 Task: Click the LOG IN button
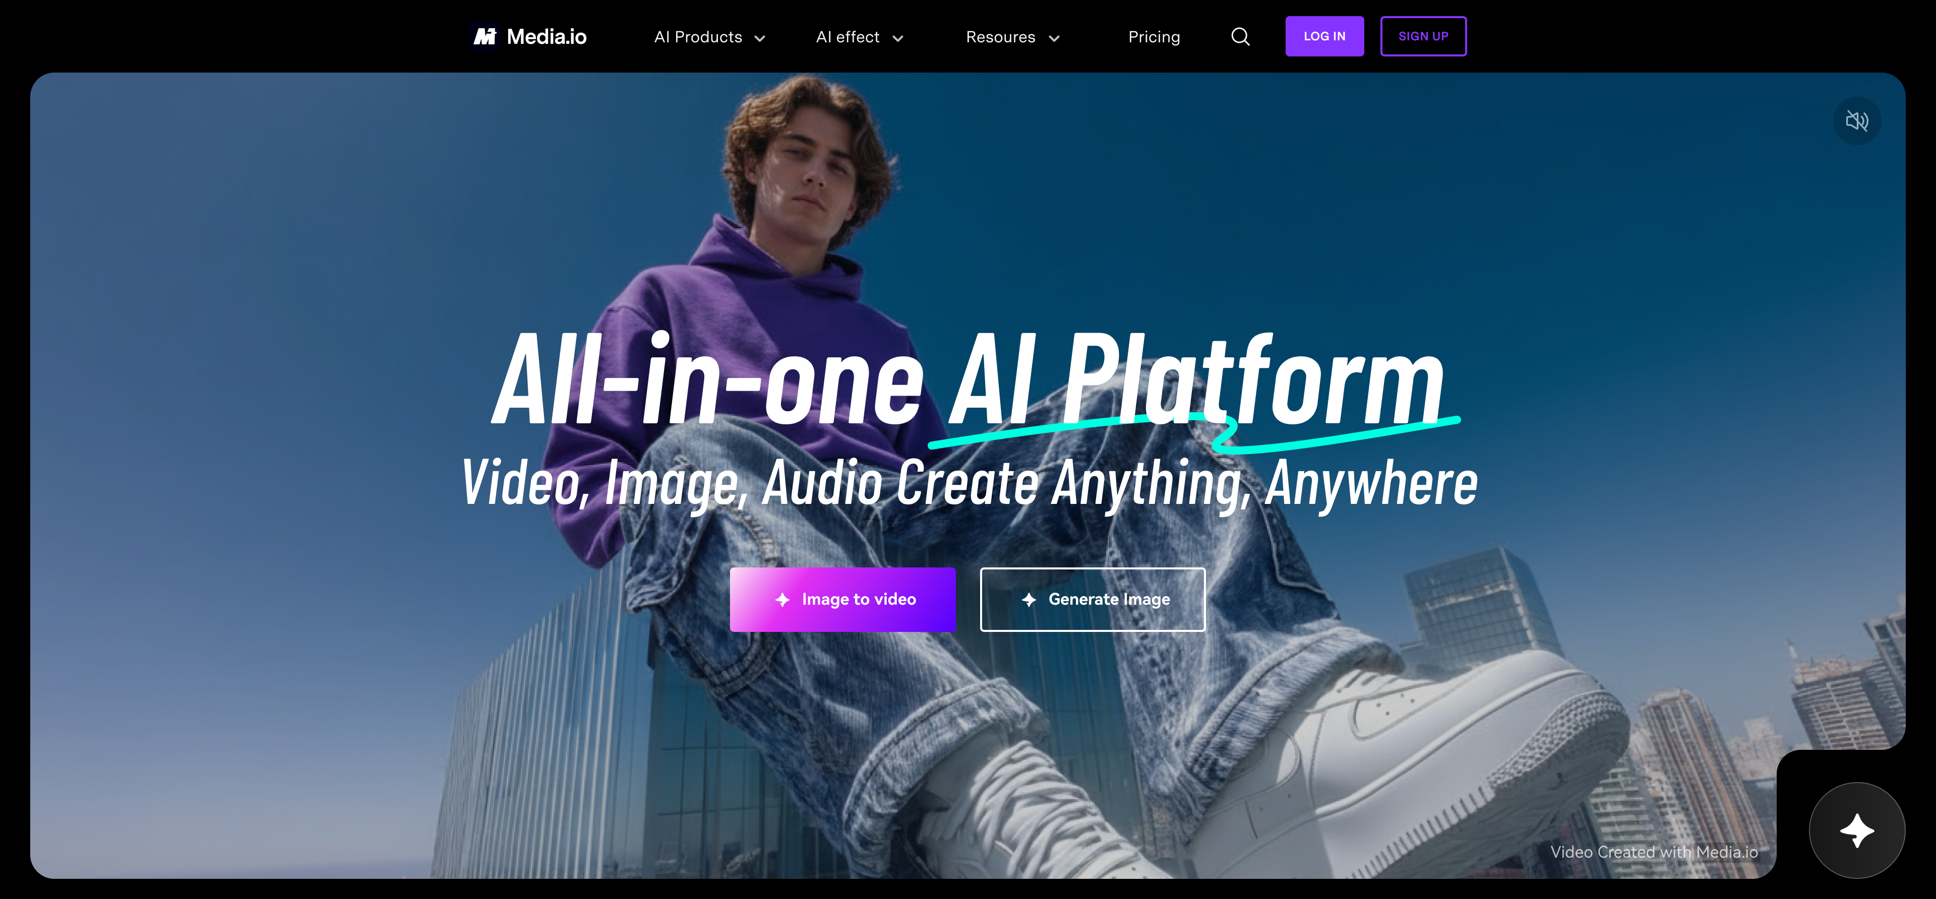pyautogui.click(x=1324, y=36)
